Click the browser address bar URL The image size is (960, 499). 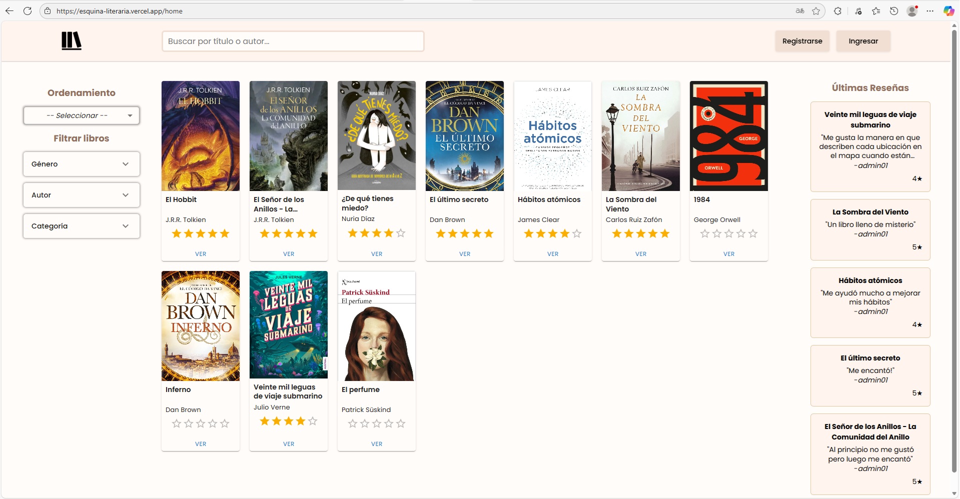click(119, 11)
